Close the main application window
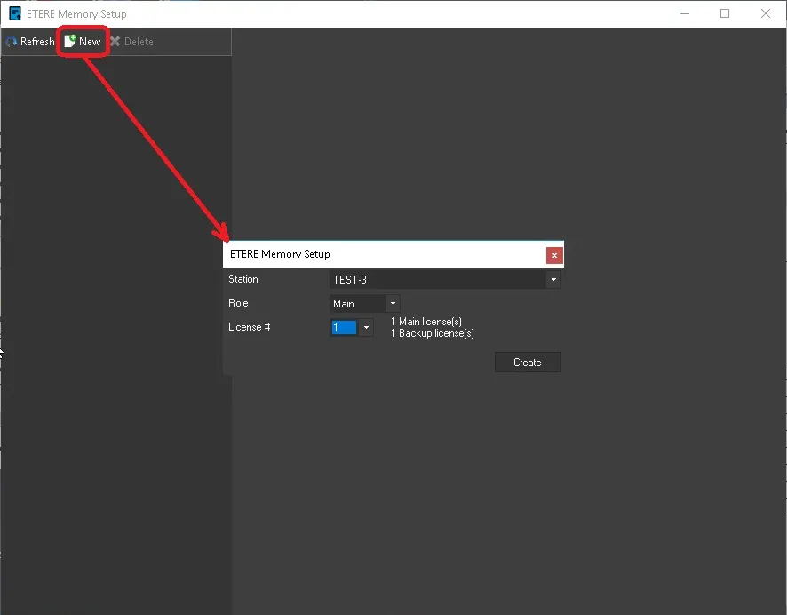Screen dimensions: 787x615 766,13
